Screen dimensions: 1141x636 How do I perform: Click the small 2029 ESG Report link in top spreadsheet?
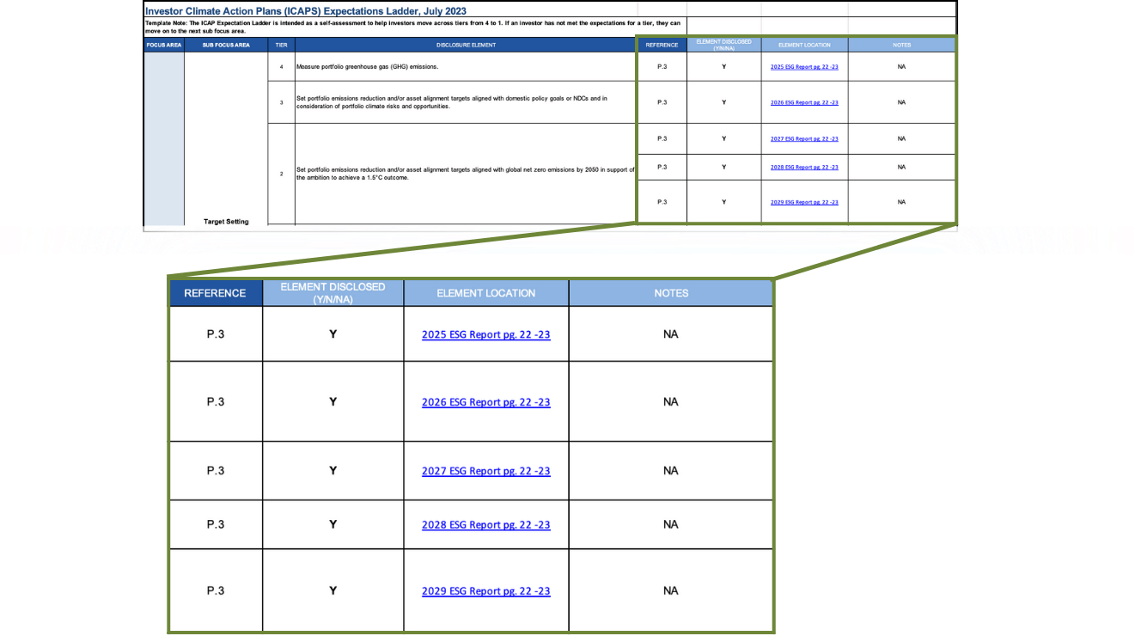coord(803,202)
